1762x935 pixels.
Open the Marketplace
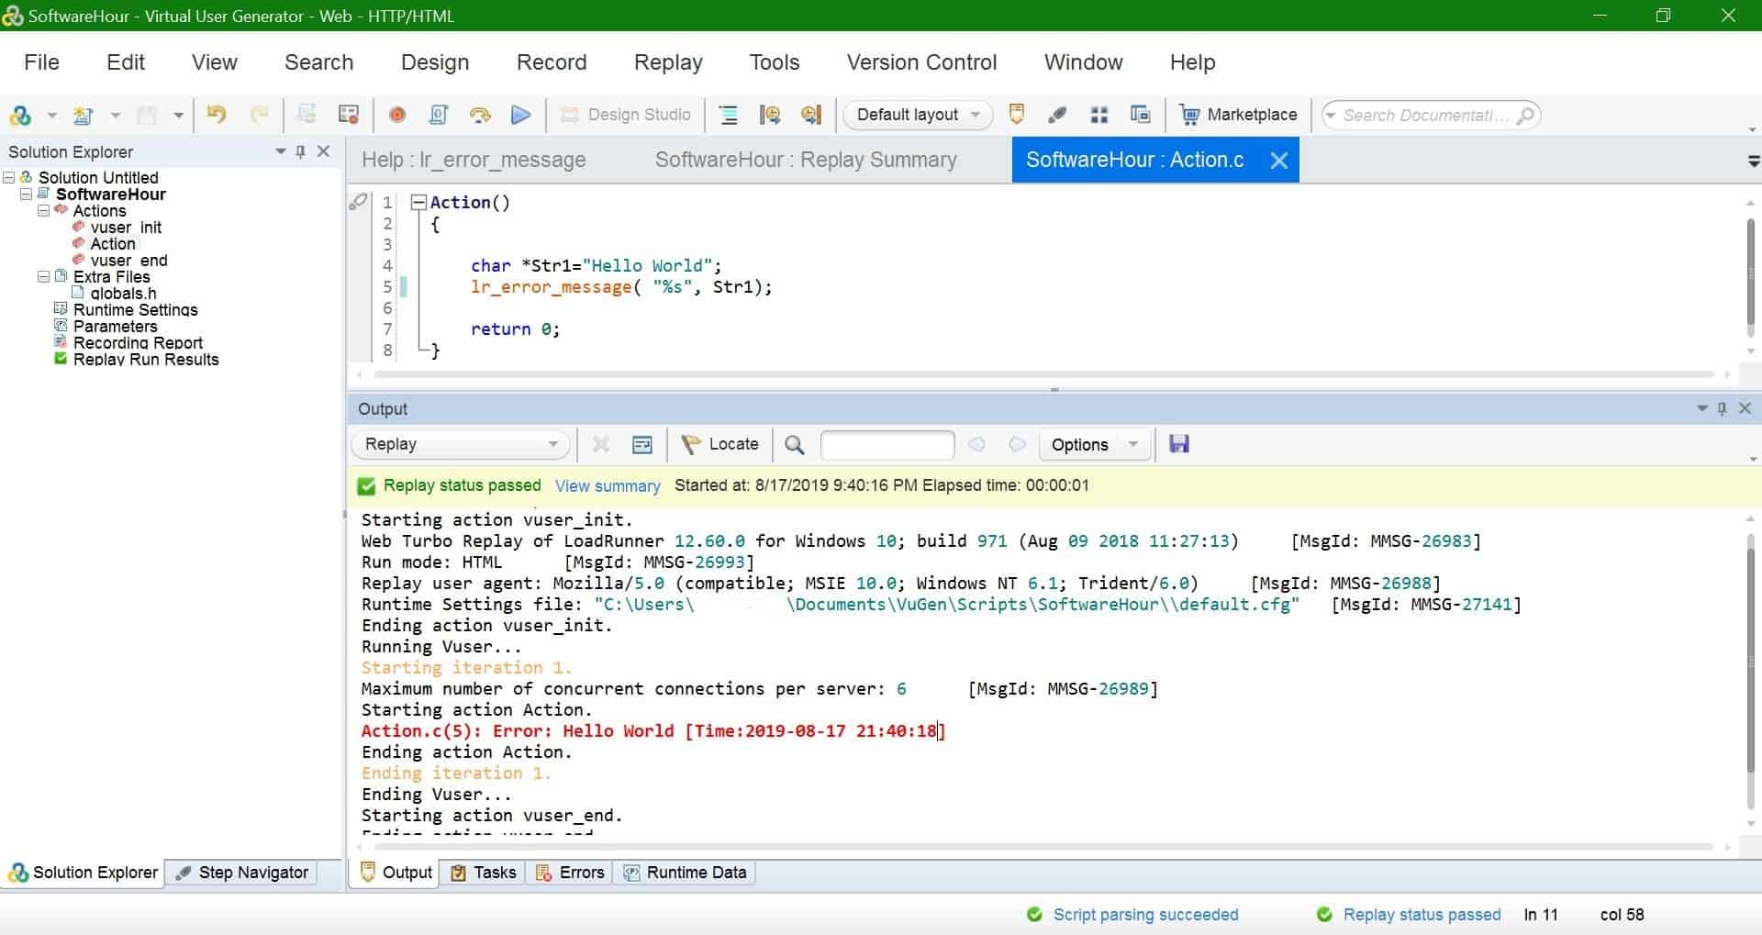click(1239, 115)
